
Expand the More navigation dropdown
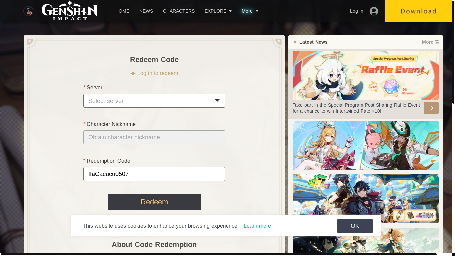coord(250,11)
